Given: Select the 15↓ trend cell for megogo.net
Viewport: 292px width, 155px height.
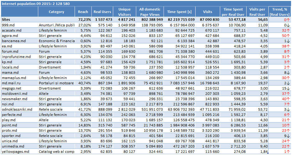Looking at the screenshot, I should point(280,88).
